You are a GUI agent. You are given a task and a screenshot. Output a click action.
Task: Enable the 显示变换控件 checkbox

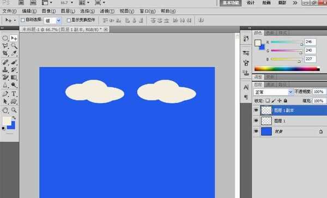(69, 20)
